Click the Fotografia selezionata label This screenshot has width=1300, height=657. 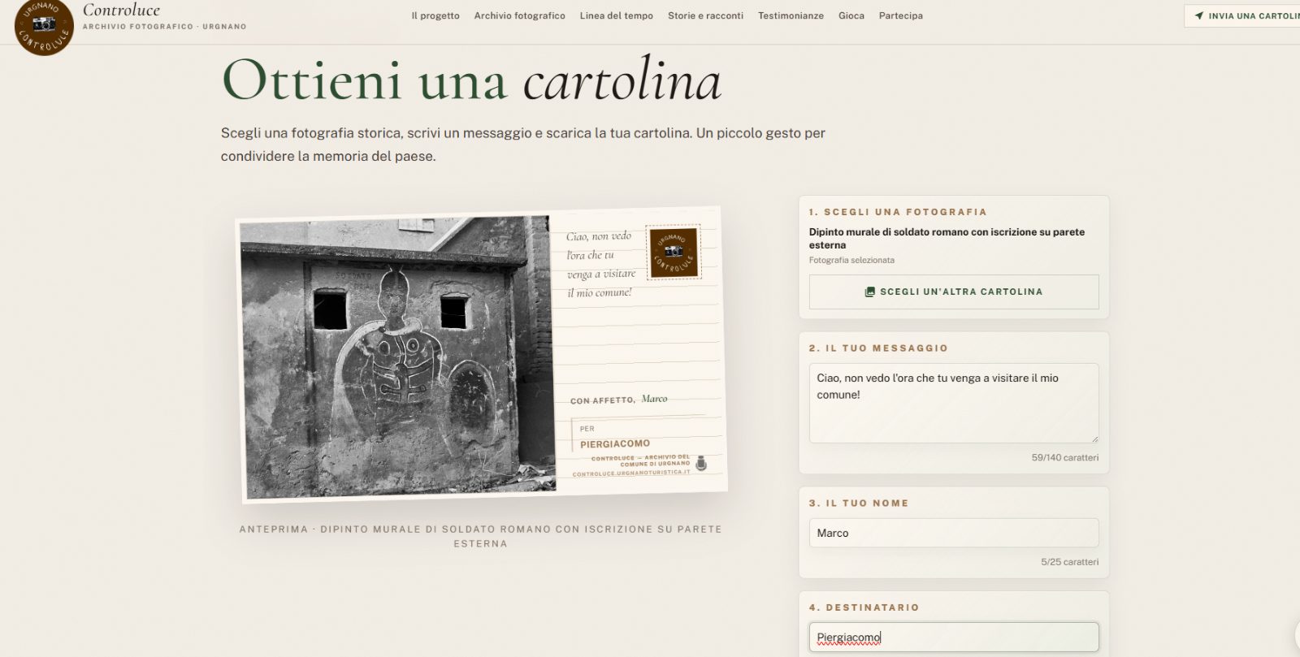click(851, 260)
